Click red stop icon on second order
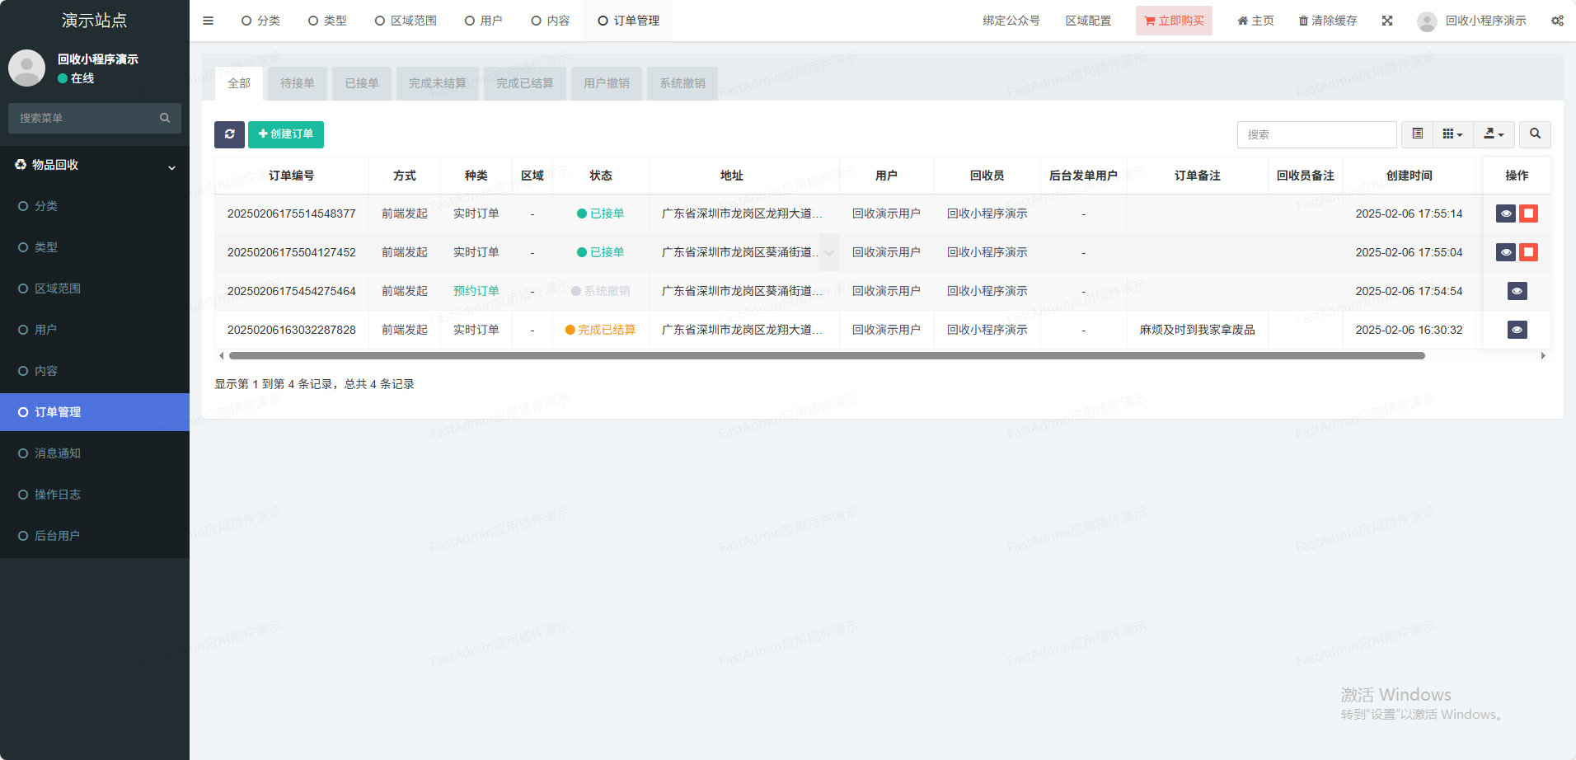The image size is (1576, 760). point(1528,252)
